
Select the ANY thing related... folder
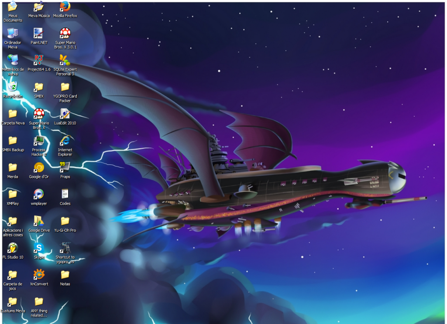point(39,301)
